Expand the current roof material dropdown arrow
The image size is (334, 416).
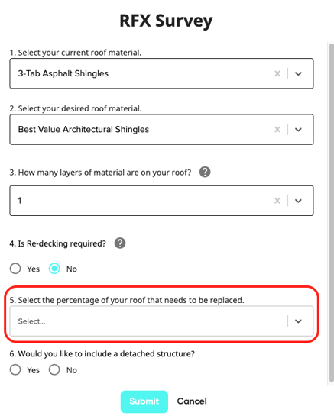298,73
